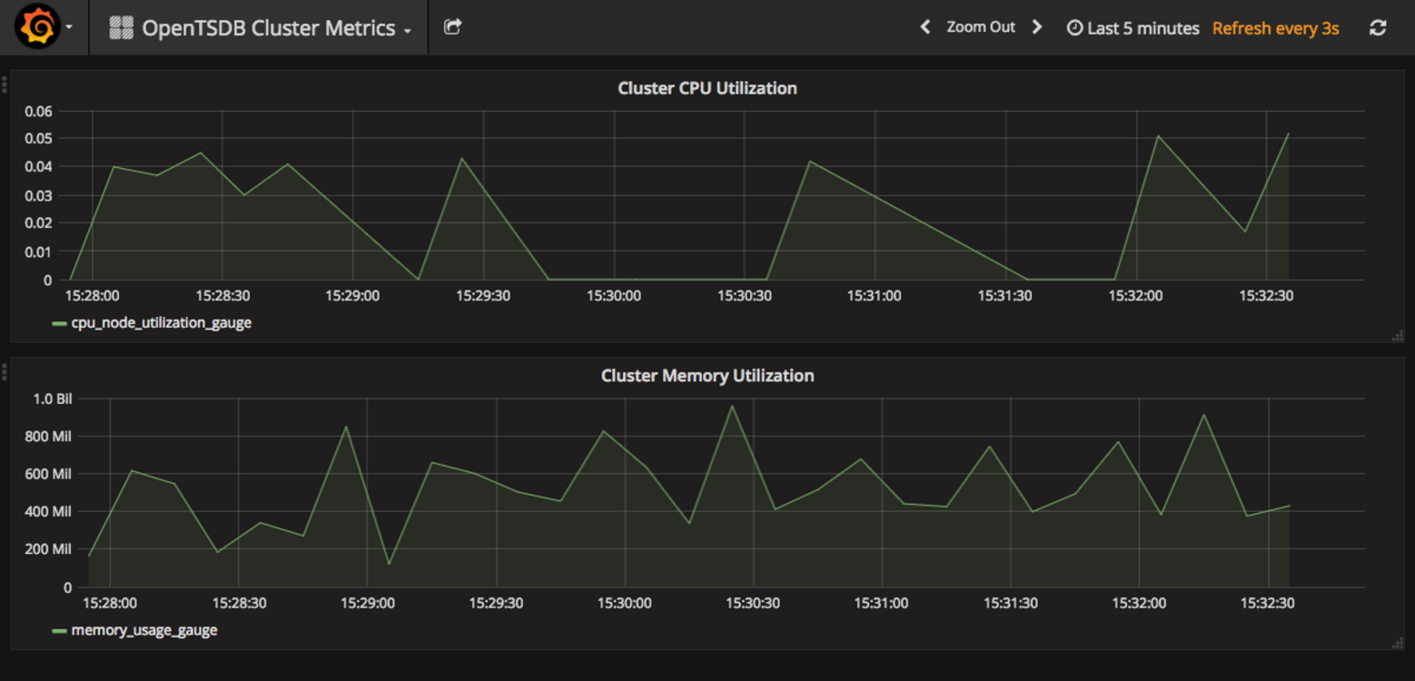The height and width of the screenshot is (681, 1415).
Task: Click the dashboard grid icon
Action: point(121,28)
